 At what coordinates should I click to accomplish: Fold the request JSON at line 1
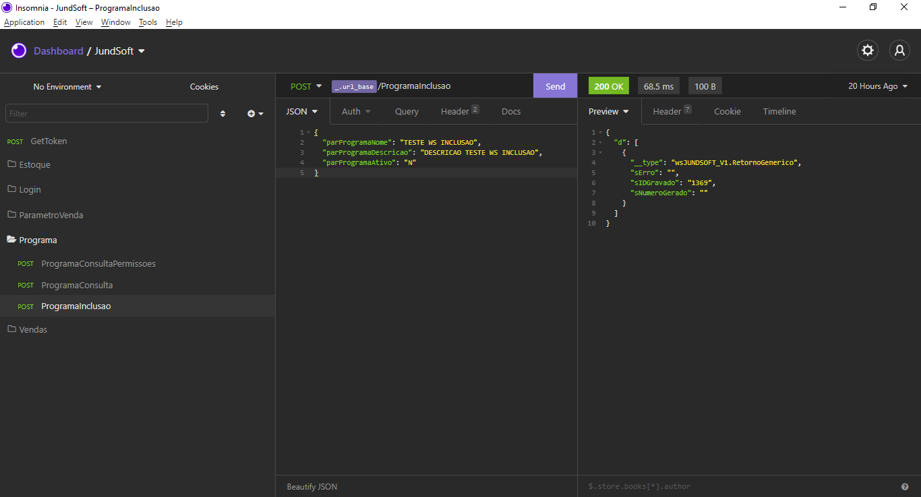click(308, 133)
